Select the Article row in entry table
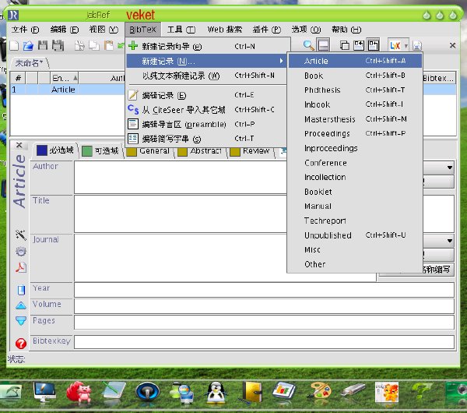The width and height of the screenshot is (467, 413). tap(68, 90)
